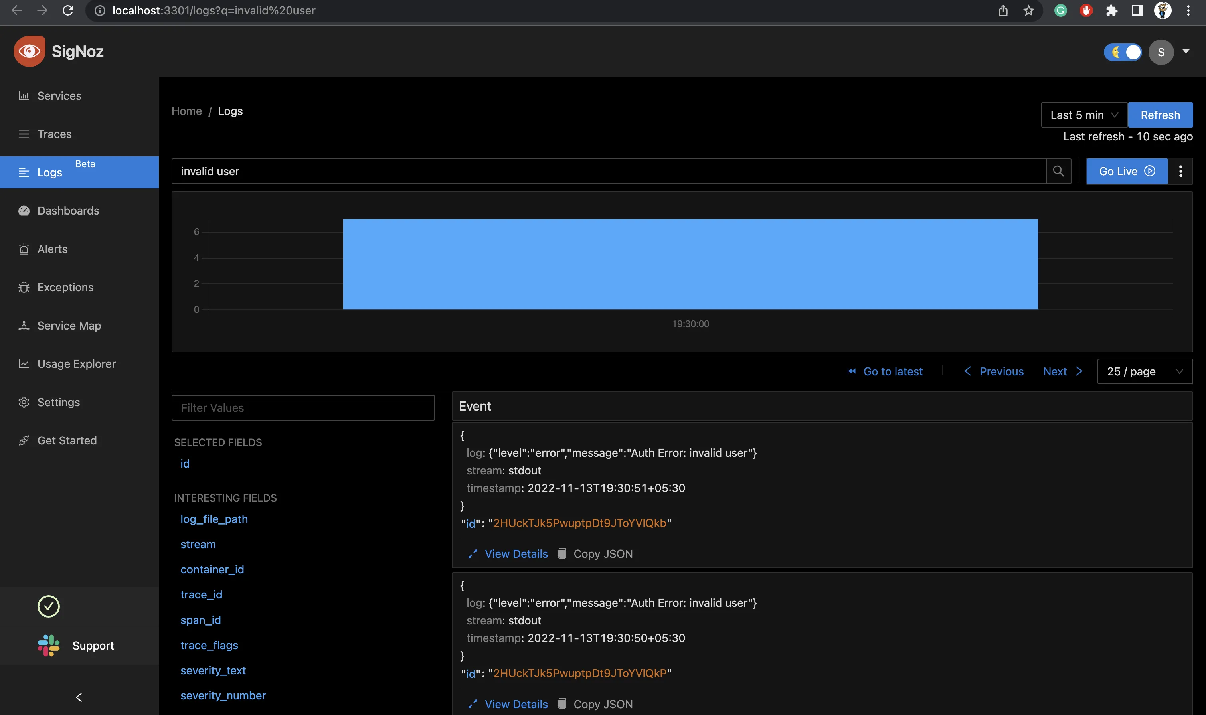Bookmark this page with star icon
This screenshot has width=1206, height=715.
point(1028,11)
